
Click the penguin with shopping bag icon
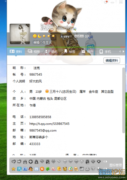pos(31,169)
